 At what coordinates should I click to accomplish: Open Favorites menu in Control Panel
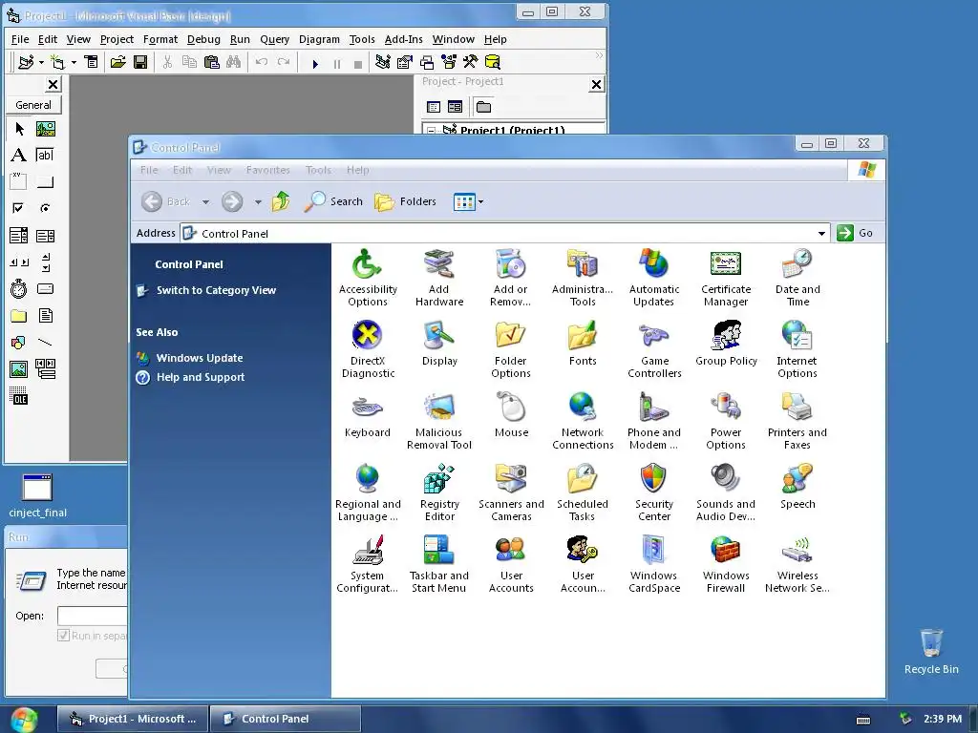(x=267, y=170)
